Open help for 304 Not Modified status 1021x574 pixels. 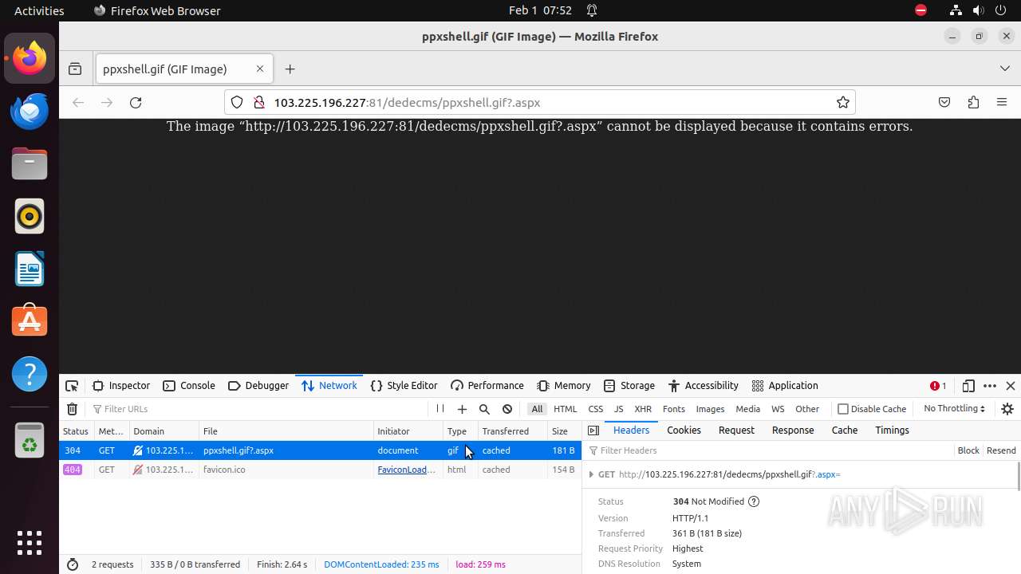click(754, 501)
